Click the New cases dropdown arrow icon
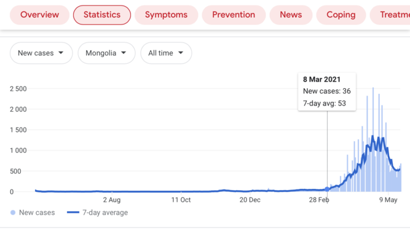 pos(61,53)
